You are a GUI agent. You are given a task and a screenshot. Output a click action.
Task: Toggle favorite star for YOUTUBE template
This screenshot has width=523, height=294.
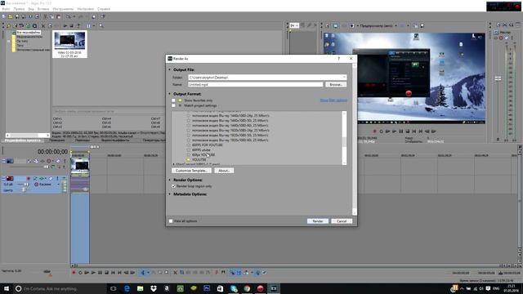tap(189, 160)
